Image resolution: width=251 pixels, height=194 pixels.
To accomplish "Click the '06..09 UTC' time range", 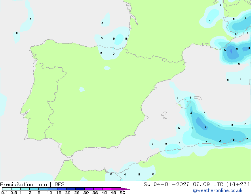I will click(208, 184).
